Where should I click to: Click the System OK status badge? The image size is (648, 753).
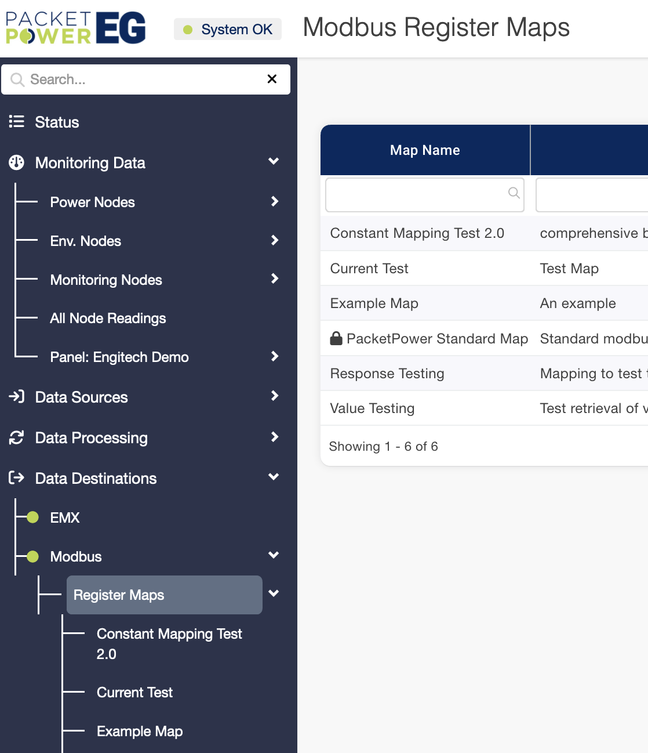[x=228, y=29]
